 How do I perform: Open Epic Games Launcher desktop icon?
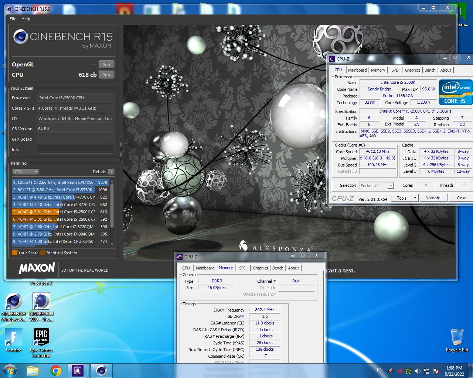pyautogui.click(x=41, y=343)
